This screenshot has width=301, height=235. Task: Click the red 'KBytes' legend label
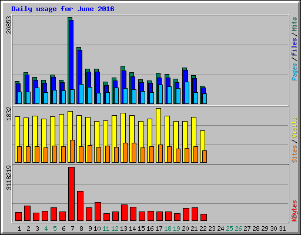coord(295,211)
